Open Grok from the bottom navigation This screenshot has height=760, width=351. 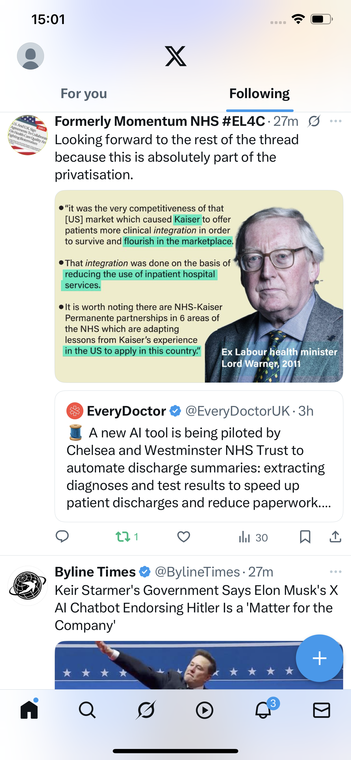[146, 710]
